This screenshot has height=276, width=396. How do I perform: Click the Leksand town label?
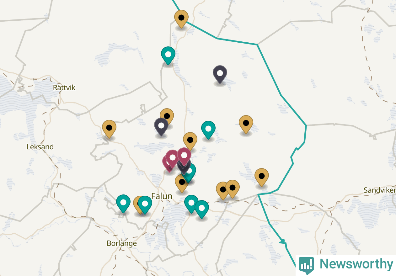click(x=40, y=147)
